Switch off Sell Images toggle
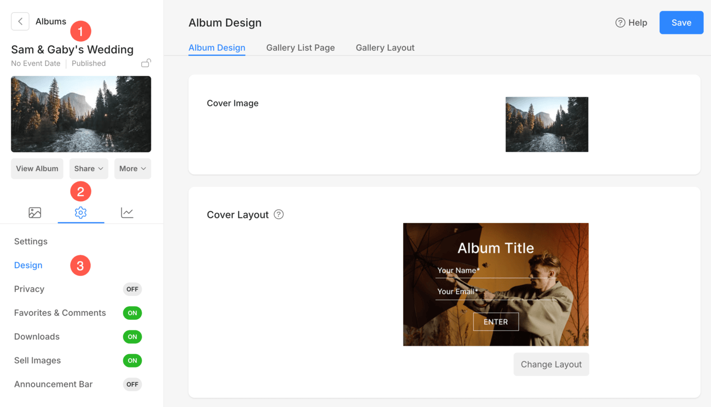This screenshot has width=711, height=407. (x=133, y=360)
